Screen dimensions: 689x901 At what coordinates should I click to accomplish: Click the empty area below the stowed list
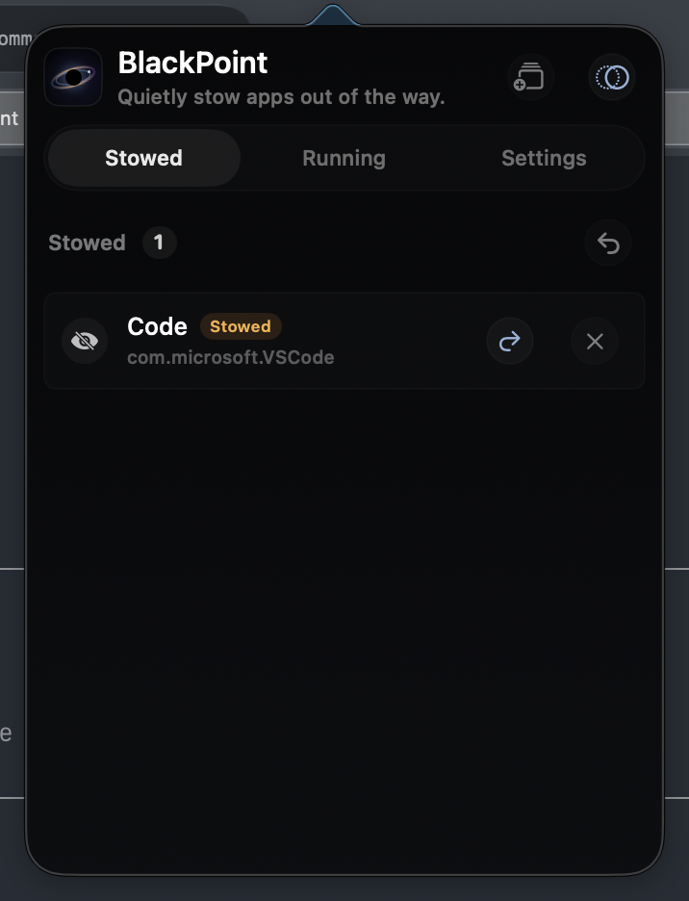click(x=344, y=627)
